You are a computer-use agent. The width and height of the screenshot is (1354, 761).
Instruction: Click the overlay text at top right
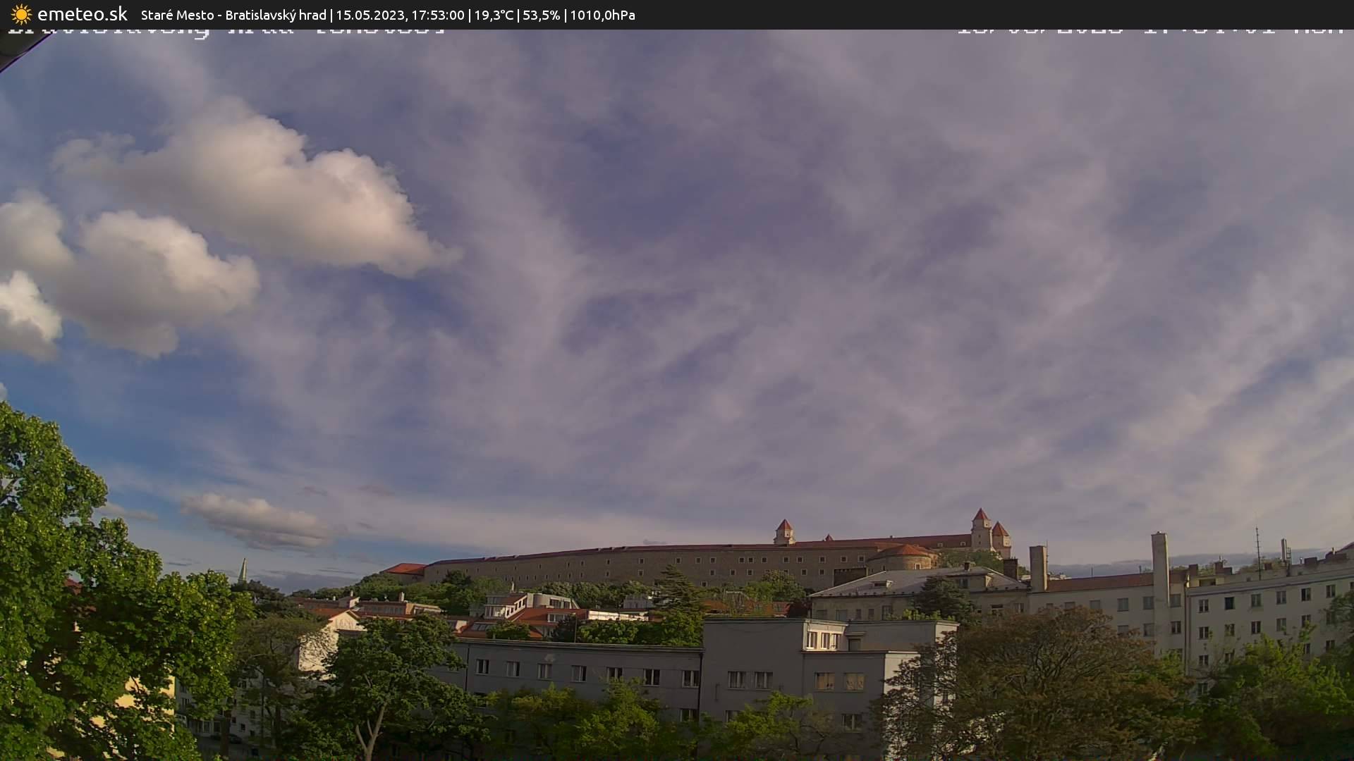tap(1149, 30)
